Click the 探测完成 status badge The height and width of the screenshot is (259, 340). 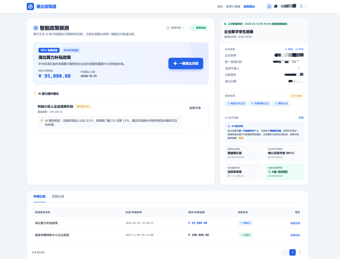click(198, 28)
